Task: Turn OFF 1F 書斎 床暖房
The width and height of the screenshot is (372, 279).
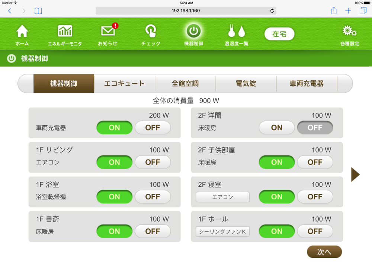Action: [153, 231]
